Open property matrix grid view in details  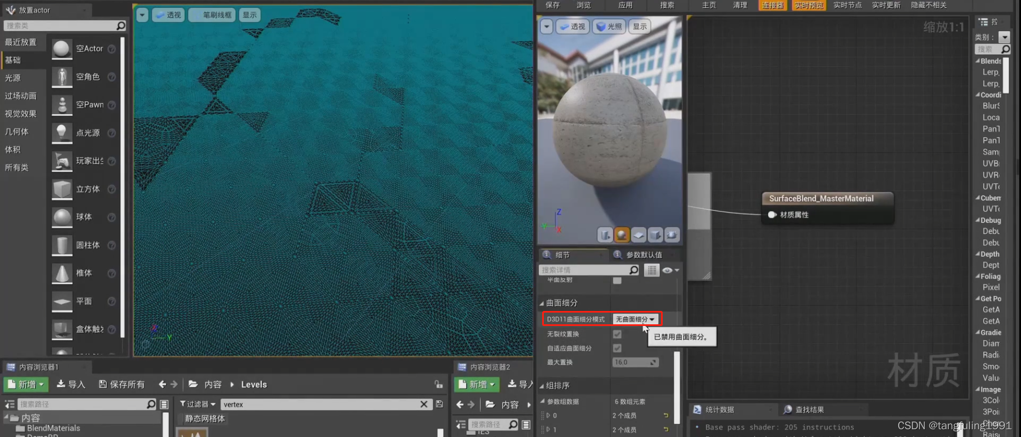tap(652, 270)
